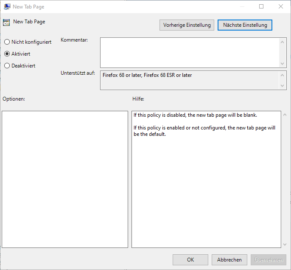
Task: Click the text 'Firefox 68 or later, Firefox 68 ESR or later'
Action: point(147,75)
